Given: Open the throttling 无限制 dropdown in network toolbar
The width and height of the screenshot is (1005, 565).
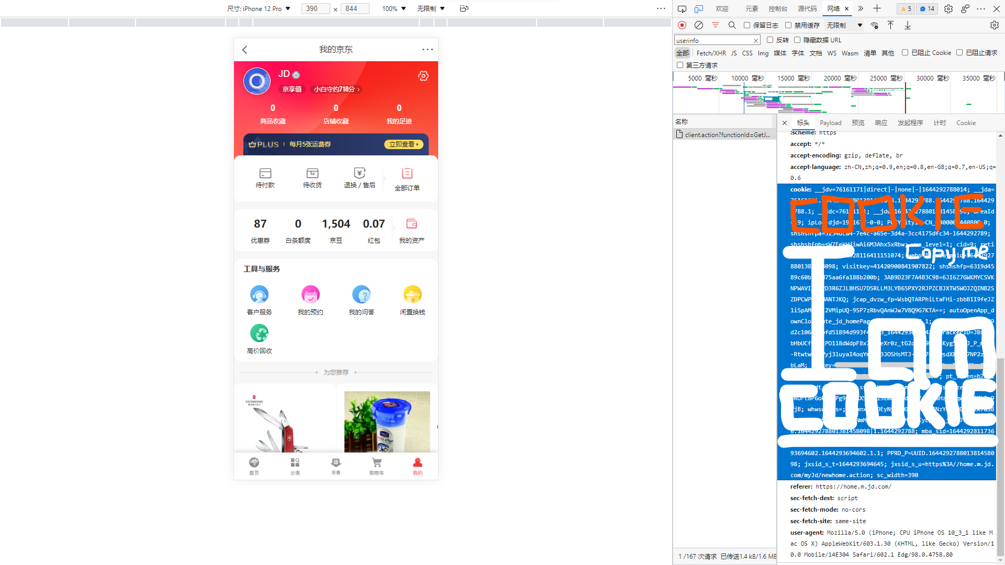Looking at the screenshot, I should pyautogui.click(x=844, y=25).
